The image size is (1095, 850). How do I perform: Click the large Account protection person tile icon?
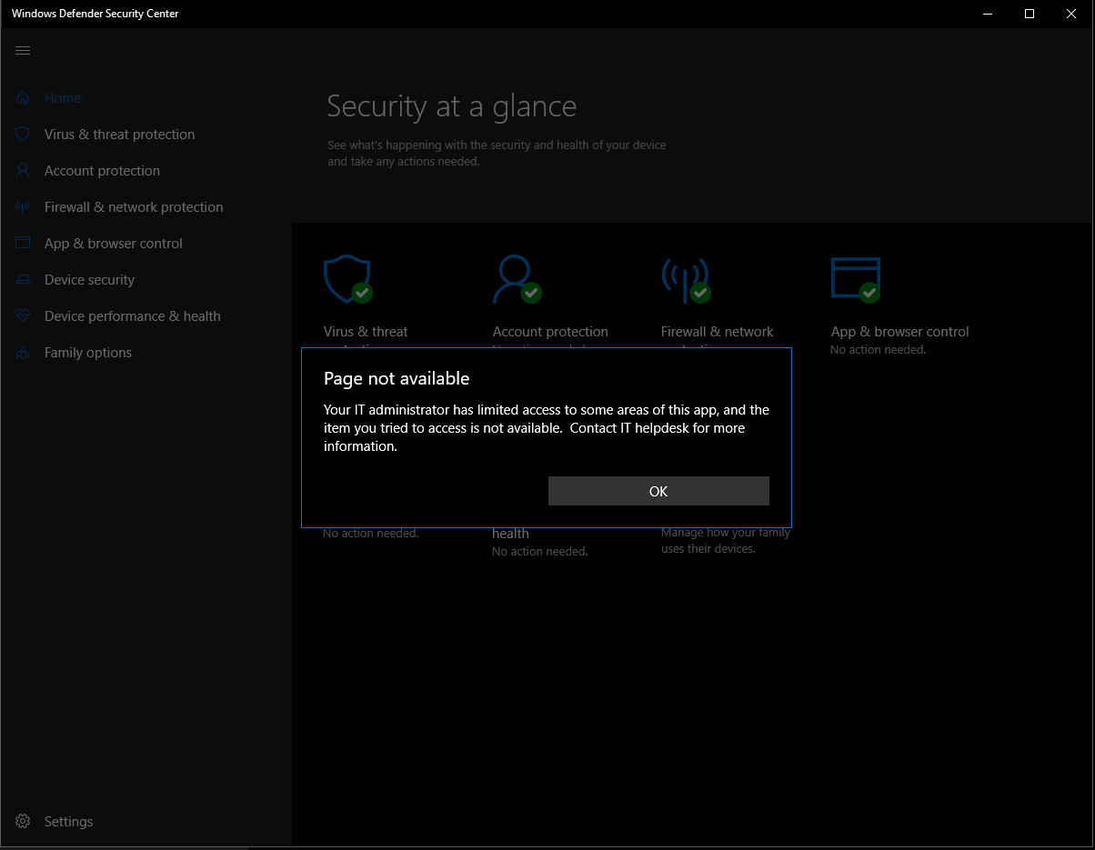(517, 279)
